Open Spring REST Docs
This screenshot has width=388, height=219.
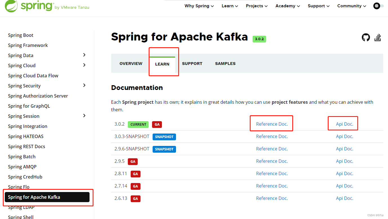click(26, 146)
